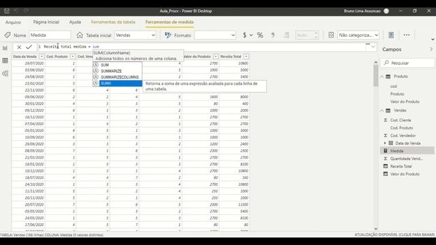436x245 pixels.
Task: Expand the Data da Venda hierarchy
Action: tap(385, 143)
